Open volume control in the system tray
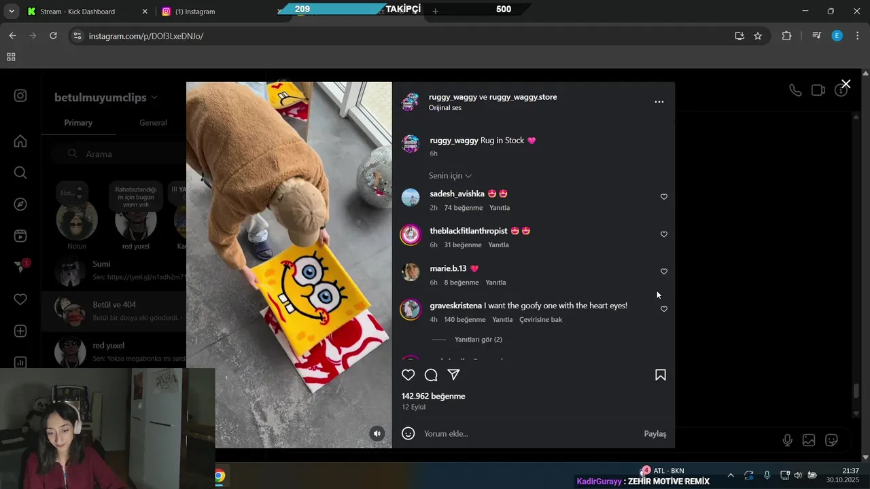The width and height of the screenshot is (870, 489). [798, 475]
